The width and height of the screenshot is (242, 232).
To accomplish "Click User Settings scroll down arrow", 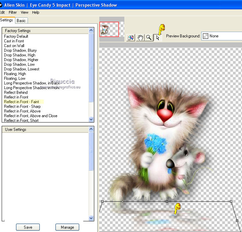I will [91, 218].
